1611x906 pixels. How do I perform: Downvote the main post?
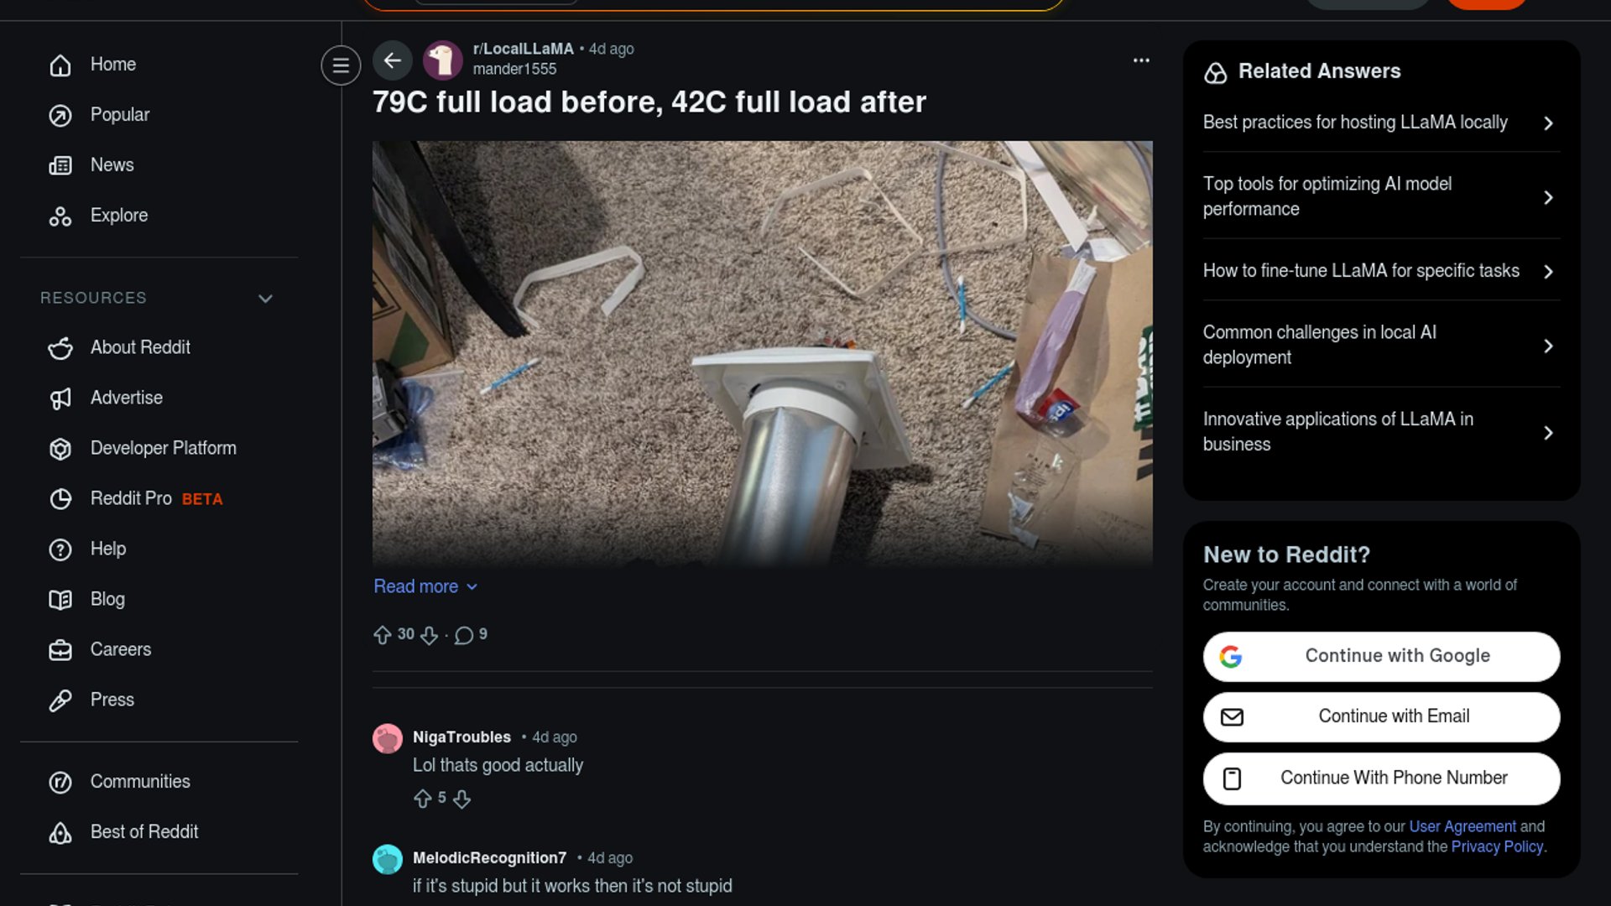(x=429, y=635)
